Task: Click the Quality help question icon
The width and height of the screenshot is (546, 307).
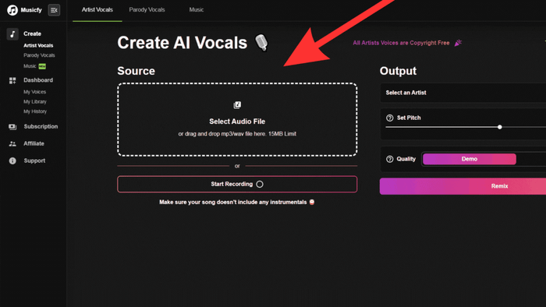Action: coord(390,159)
